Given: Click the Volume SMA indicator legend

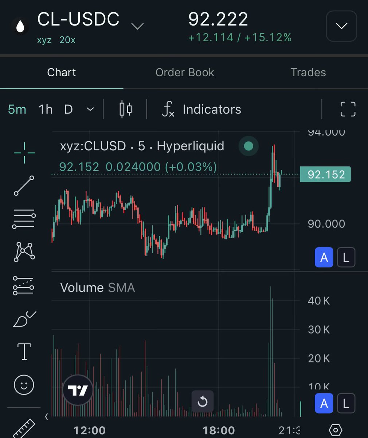Looking at the screenshot, I should pos(98,288).
